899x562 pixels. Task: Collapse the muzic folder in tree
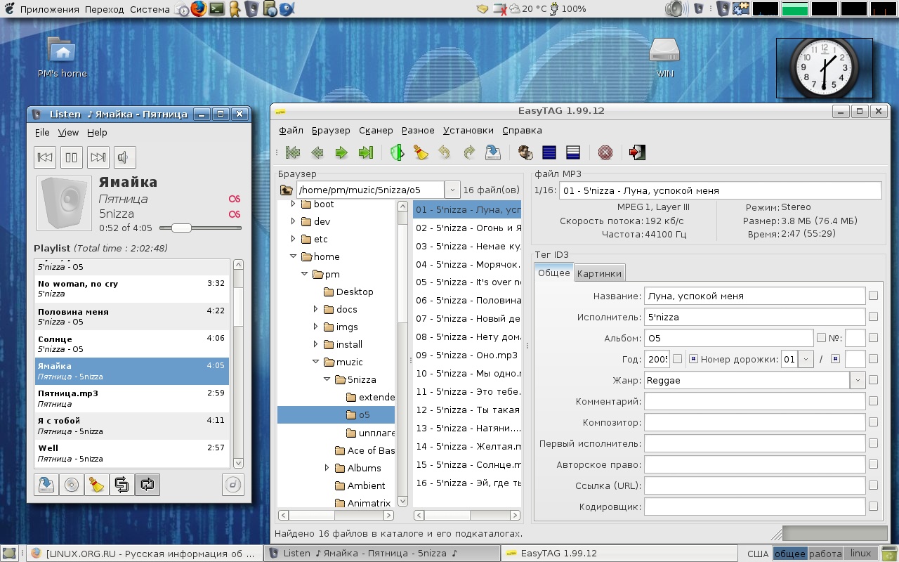click(316, 362)
